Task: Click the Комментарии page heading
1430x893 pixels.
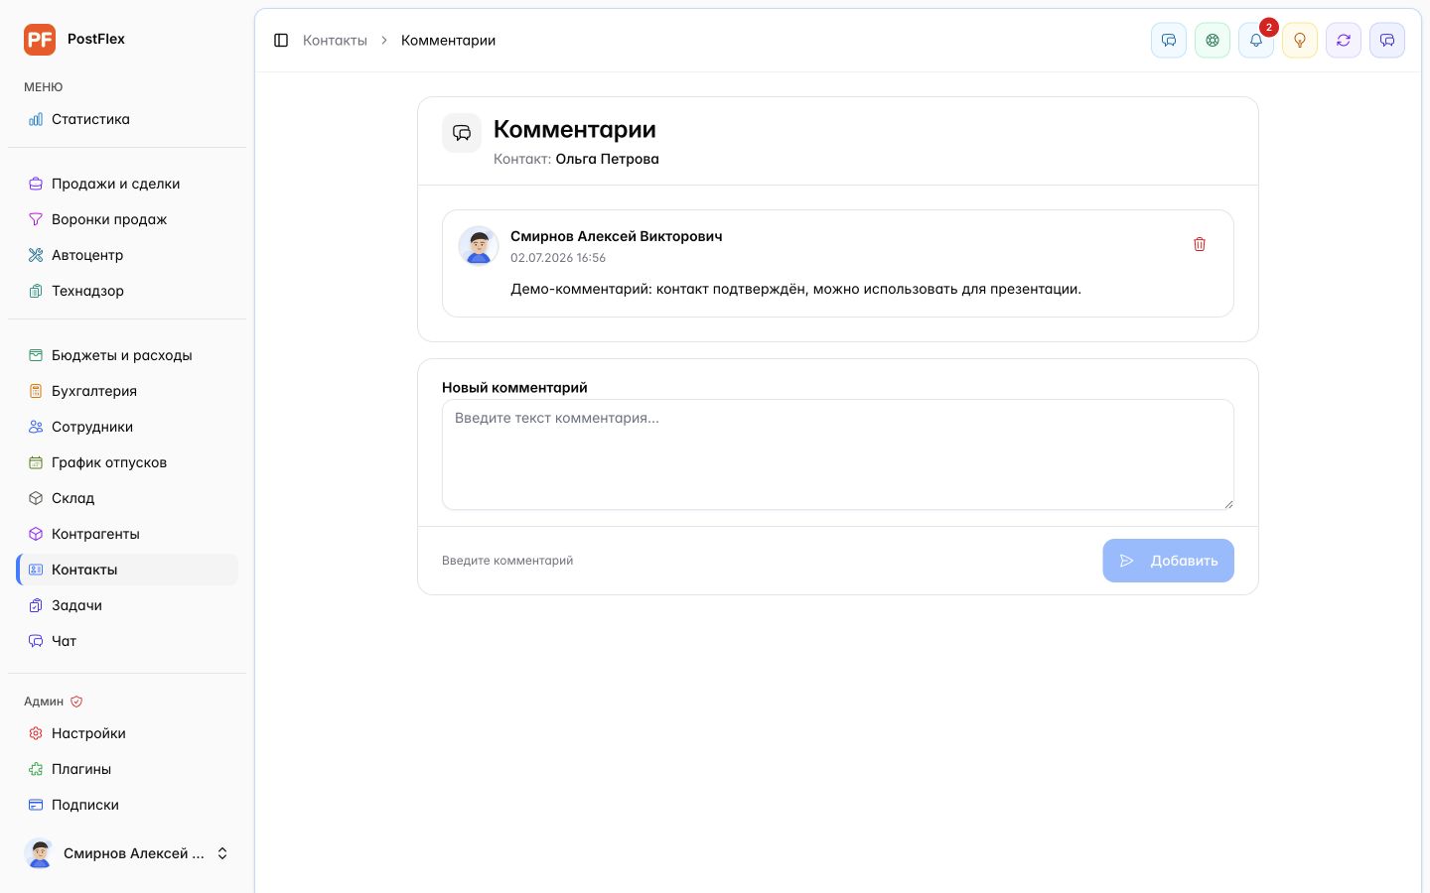Action: point(574,129)
